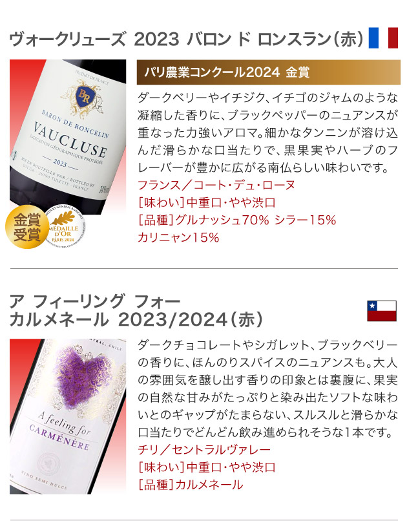Open the Vaucluse bottle photo
407x521 pixels.
pyautogui.click(x=68, y=137)
